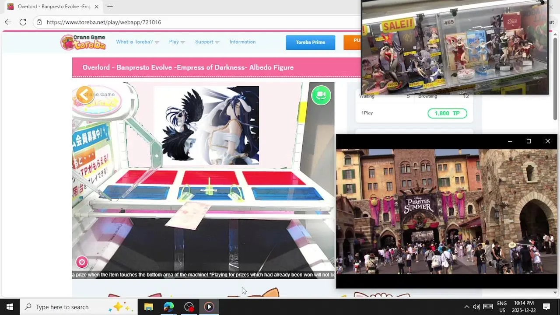Minimize the Pirates Summer video window

pos(510,141)
